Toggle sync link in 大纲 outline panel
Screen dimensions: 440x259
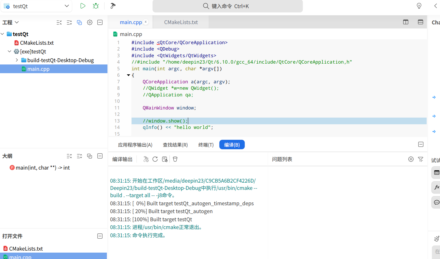[x=90, y=156]
